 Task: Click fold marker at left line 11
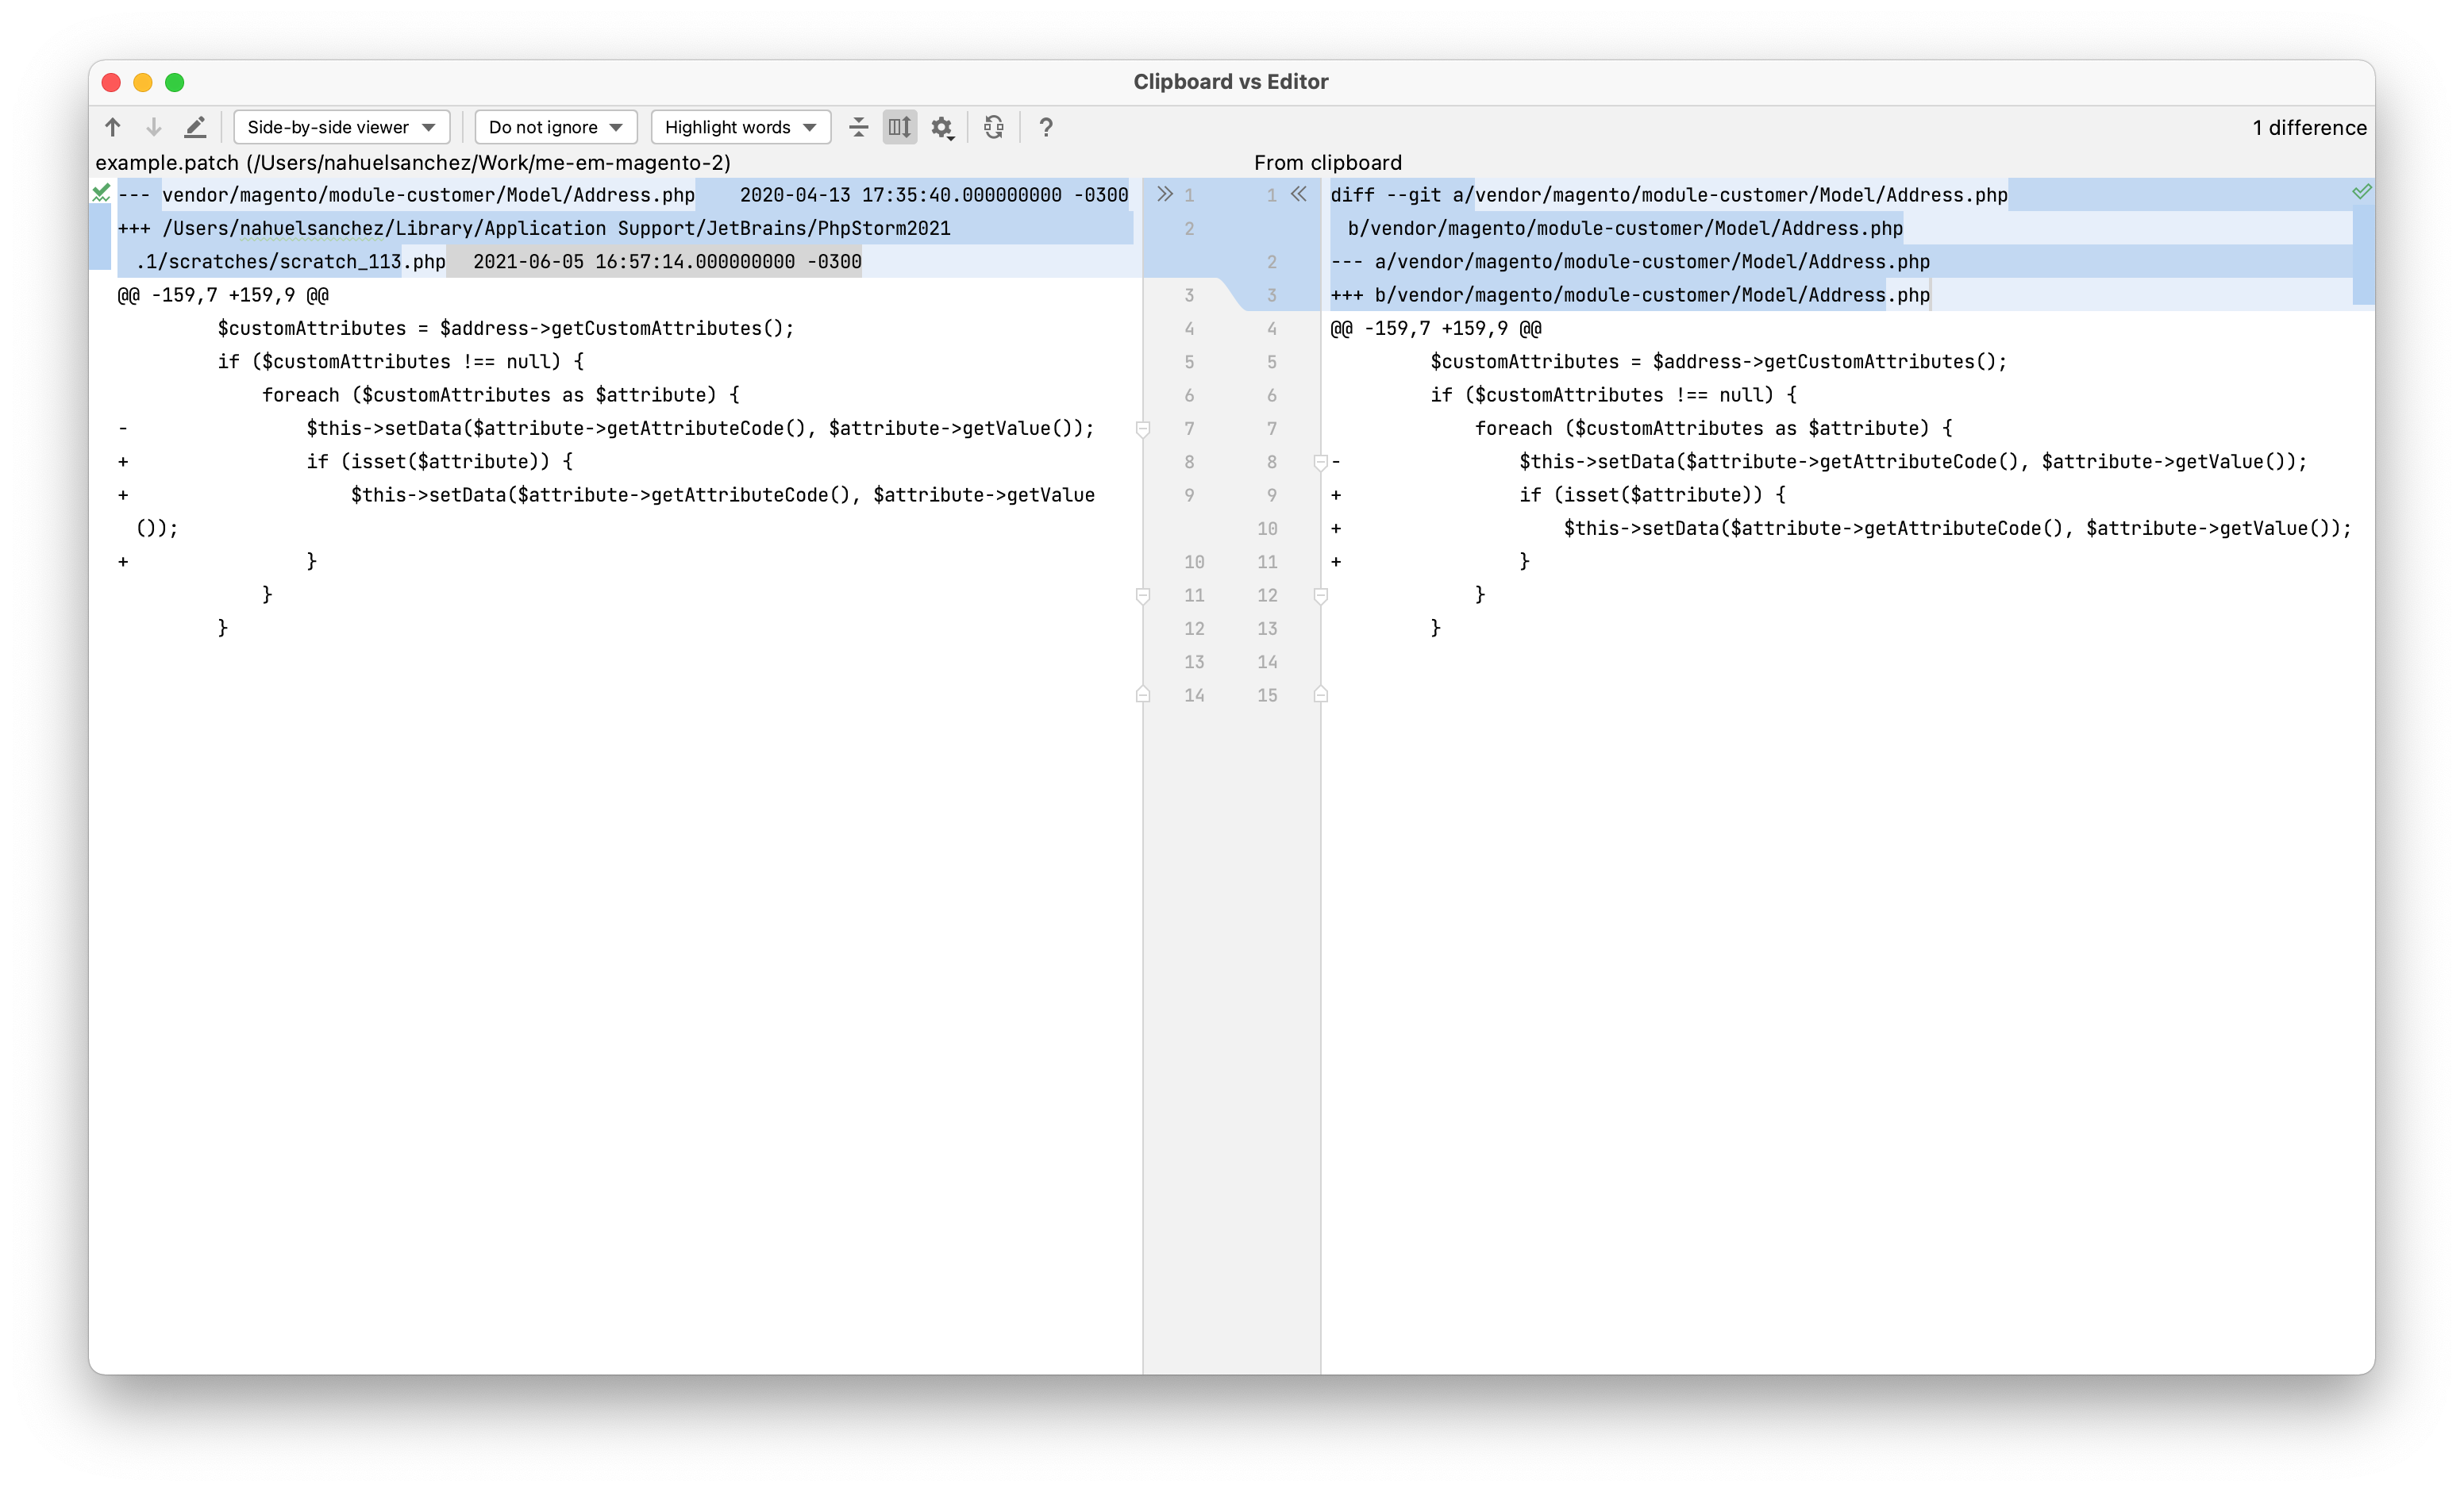click(1143, 596)
